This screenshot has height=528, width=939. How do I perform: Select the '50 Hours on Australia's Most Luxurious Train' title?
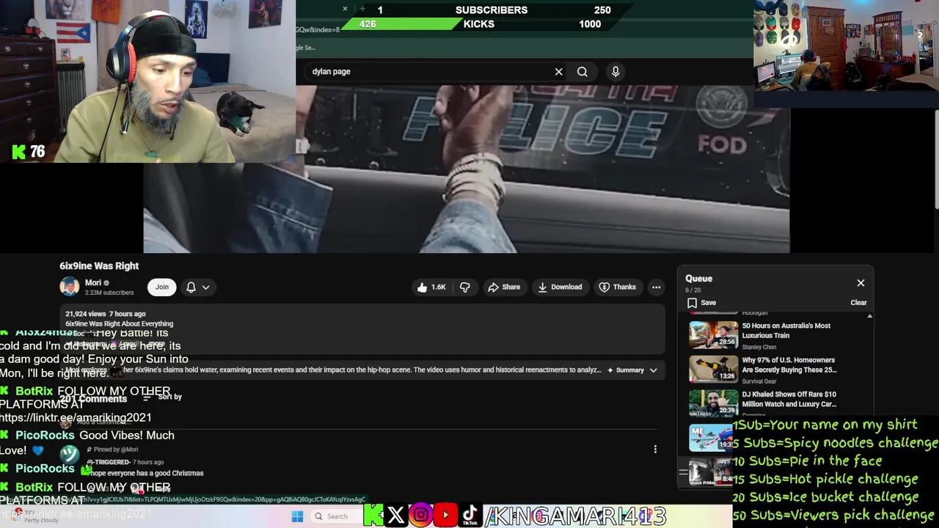click(x=786, y=331)
